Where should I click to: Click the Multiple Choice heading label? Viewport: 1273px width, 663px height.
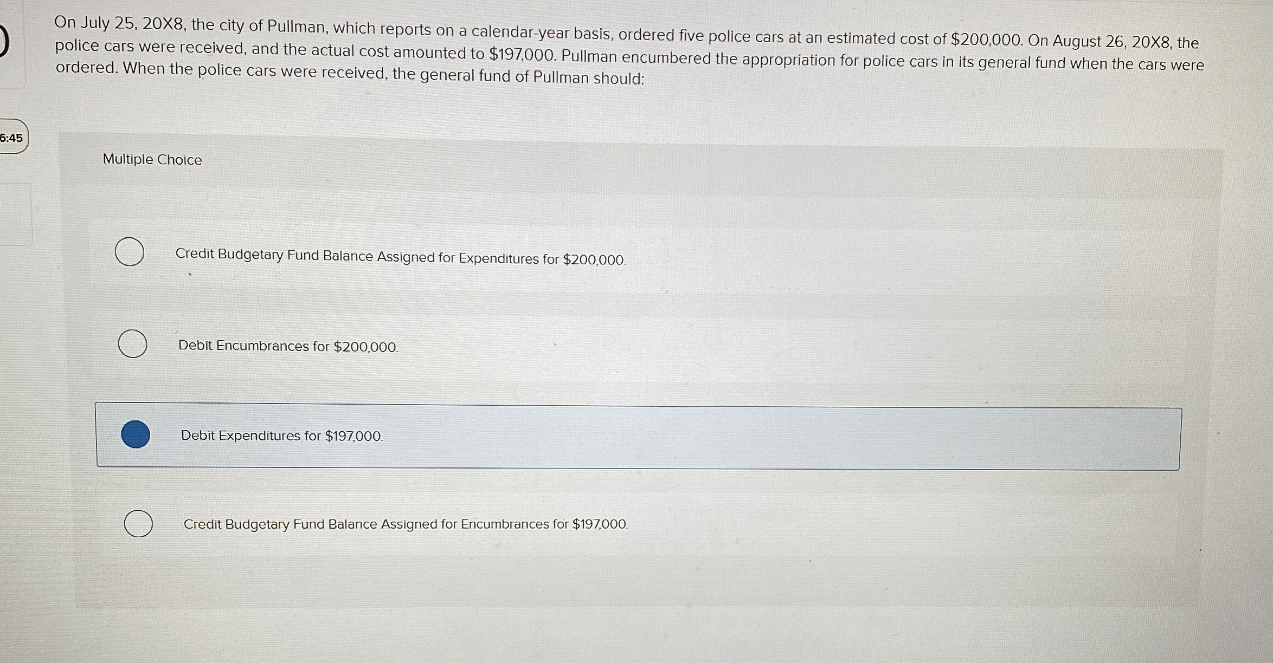pyautogui.click(x=152, y=159)
